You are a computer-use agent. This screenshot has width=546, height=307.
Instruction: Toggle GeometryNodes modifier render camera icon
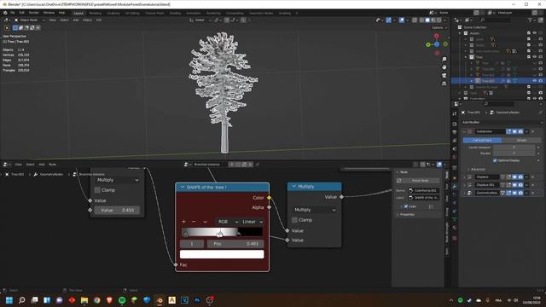tap(520, 193)
